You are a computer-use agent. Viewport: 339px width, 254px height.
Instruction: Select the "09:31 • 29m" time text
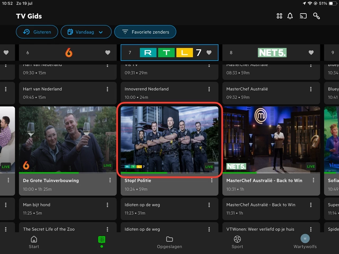(x=136, y=73)
